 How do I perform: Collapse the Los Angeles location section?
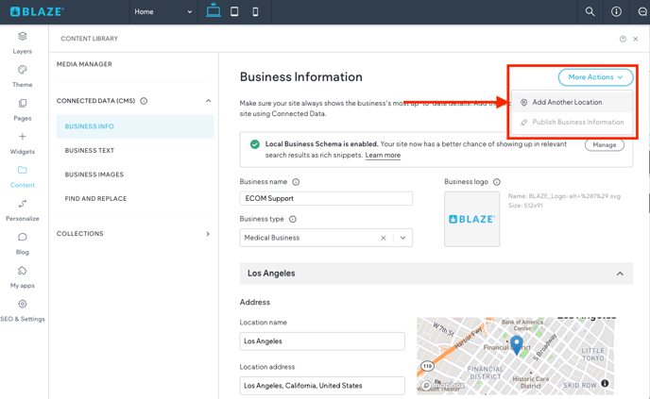pos(620,274)
